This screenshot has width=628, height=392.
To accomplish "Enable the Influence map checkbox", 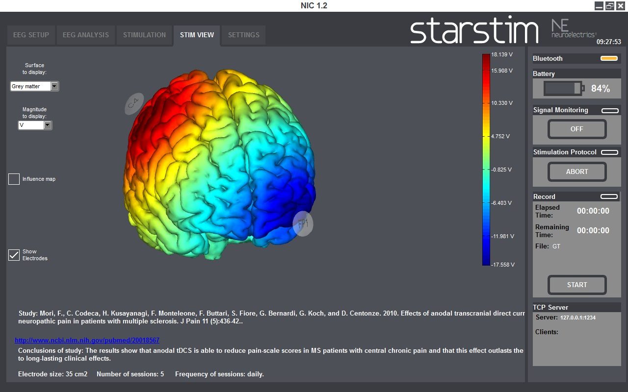I will coord(14,179).
